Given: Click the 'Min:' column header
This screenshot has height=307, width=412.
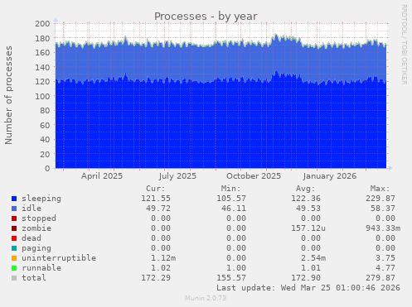Looking at the screenshot, I should tap(230, 189).
